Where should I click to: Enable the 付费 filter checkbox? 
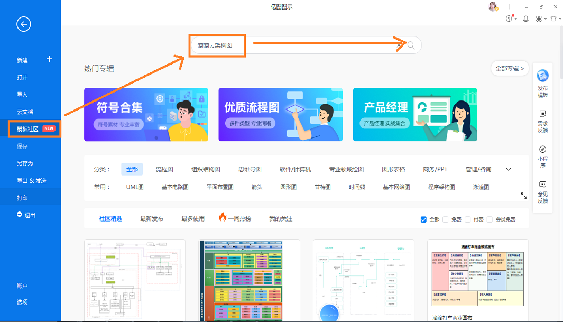click(467, 219)
